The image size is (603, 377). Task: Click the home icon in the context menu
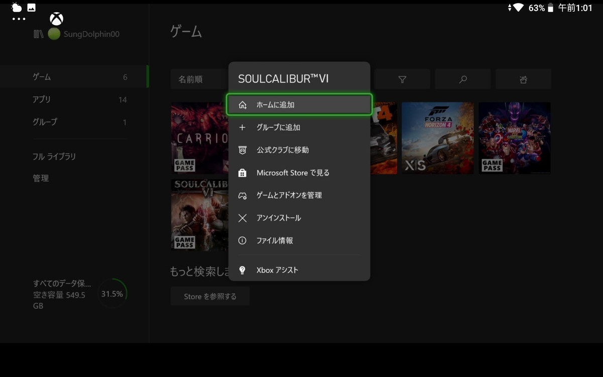243,105
